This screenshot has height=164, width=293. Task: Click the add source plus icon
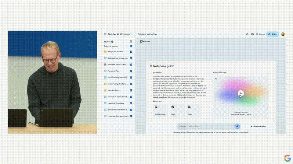coord(131,42)
